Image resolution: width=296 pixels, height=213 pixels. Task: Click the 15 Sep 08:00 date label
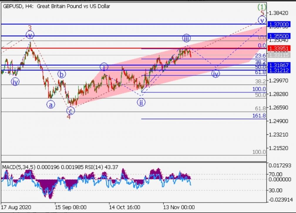pyautogui.click(x=70, y=208)
